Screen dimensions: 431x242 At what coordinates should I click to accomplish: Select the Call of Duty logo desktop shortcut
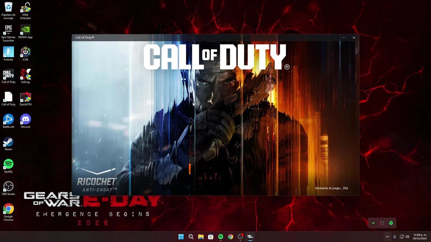(x=8, y=76)
